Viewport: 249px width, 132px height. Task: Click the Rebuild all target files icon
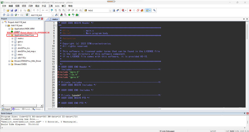click(12, 15)
